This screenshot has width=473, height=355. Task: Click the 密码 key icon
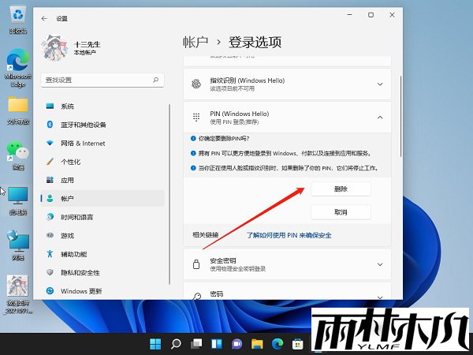197,296
